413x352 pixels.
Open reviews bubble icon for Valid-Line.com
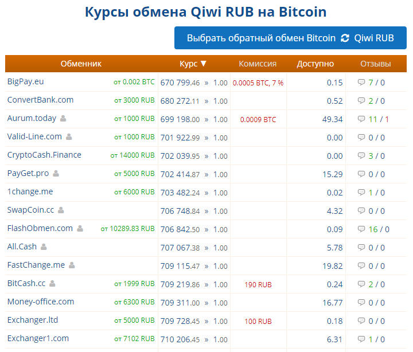click(x=361, y=137)
